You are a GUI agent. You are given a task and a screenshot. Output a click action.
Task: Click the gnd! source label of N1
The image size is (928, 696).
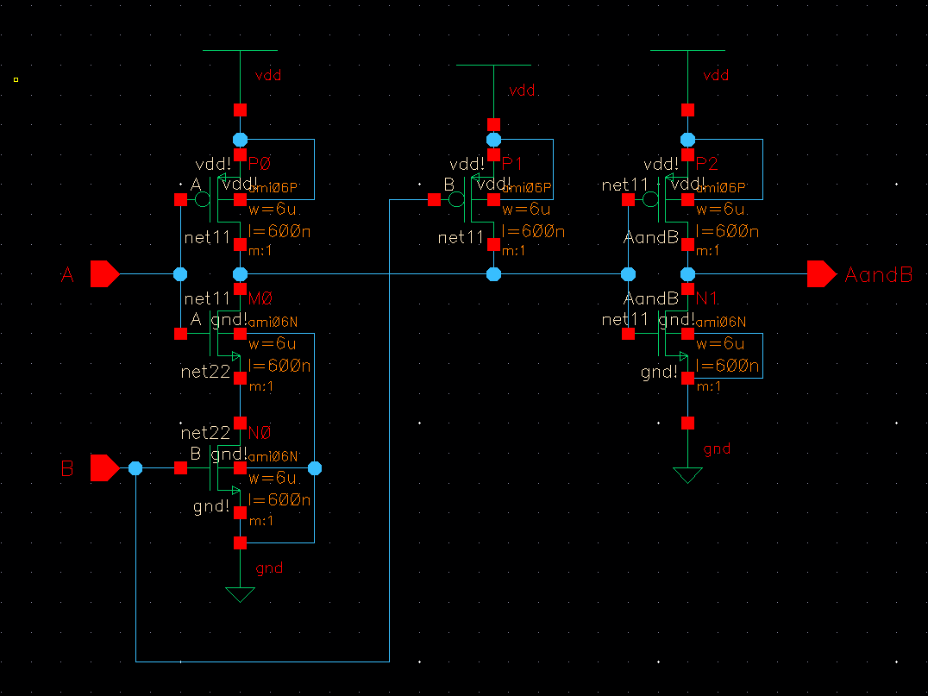pyautogui.click(x=659, y=372)
